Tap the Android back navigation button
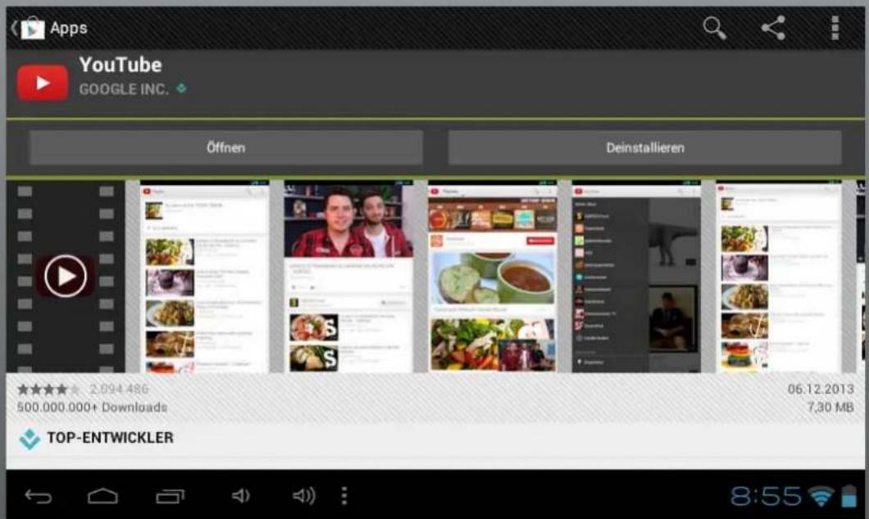Screen dimensions: 869x519 pyautogui.click(x=39, y=496)
